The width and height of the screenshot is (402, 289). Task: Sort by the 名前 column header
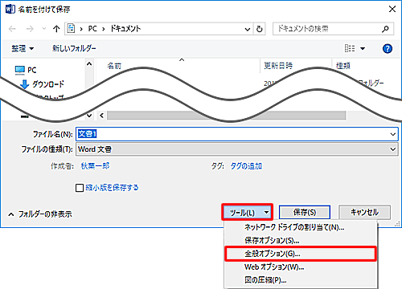click(114, 66)
